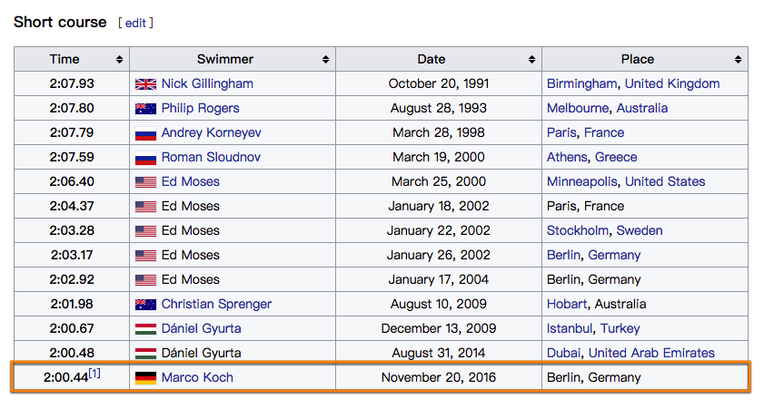Open Nick Gillingham's page
The height and width of the screenshot is (409, 764).
[x=207, y=83]
